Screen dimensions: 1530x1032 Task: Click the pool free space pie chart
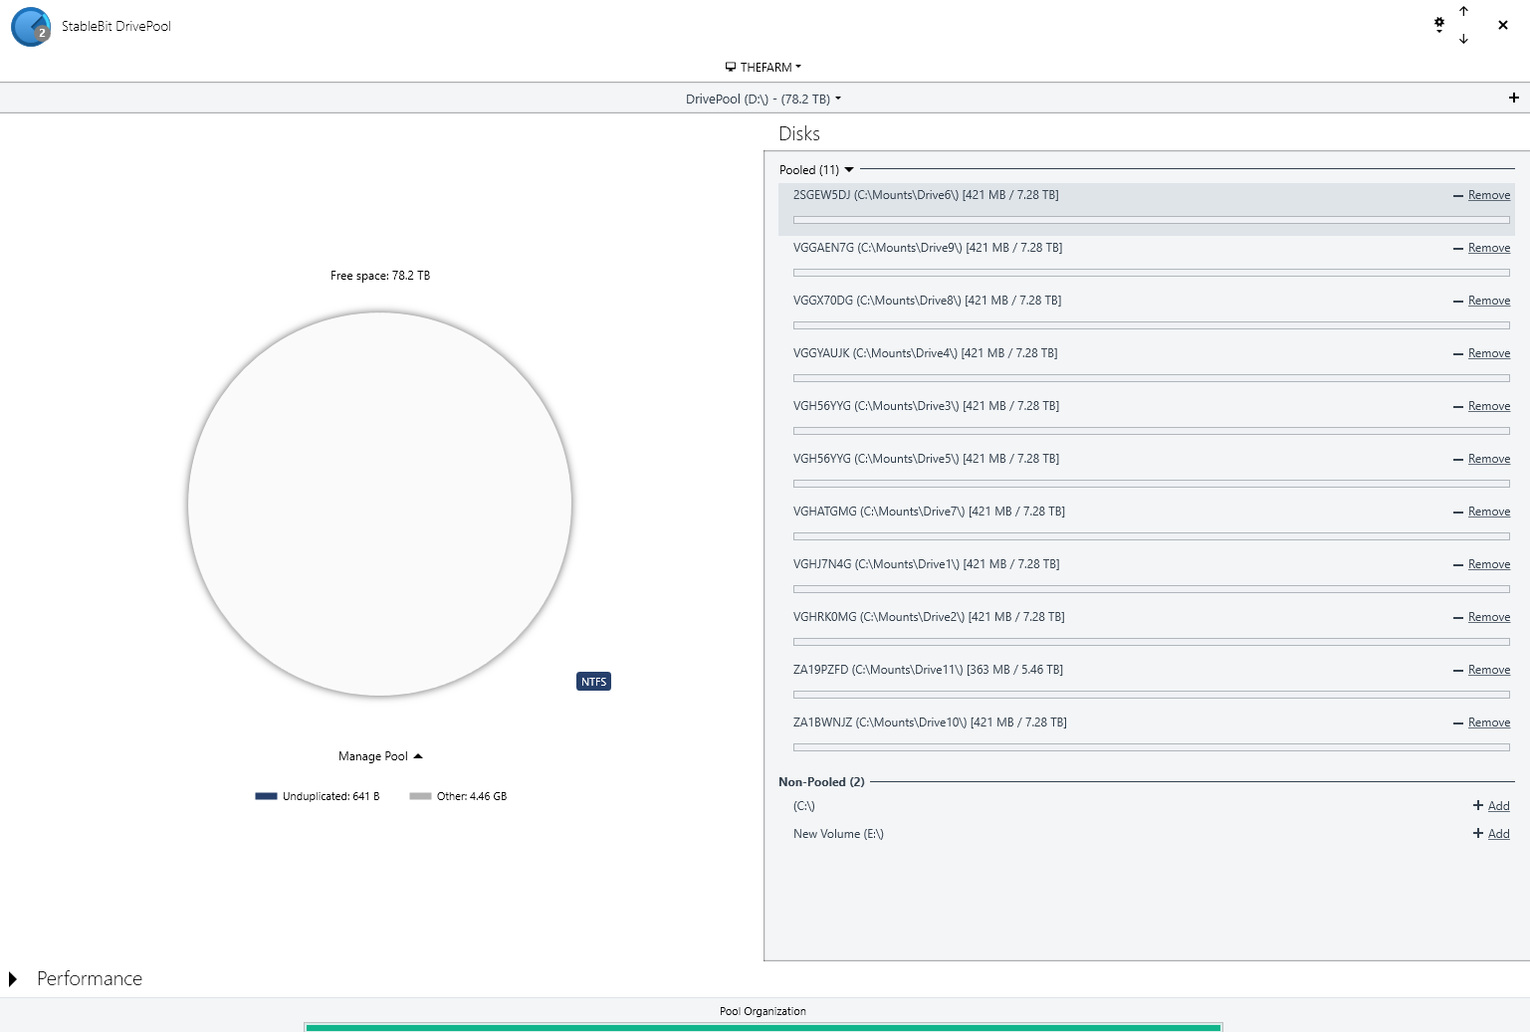(379, 504)
